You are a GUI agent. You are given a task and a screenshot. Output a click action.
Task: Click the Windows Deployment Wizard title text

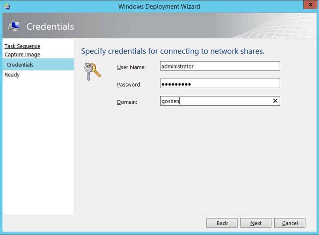click(159, 7)
